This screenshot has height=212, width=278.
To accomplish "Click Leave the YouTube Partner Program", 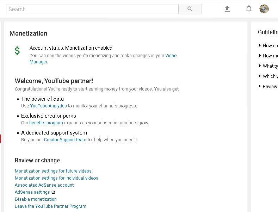I will (x=50, y=206).
